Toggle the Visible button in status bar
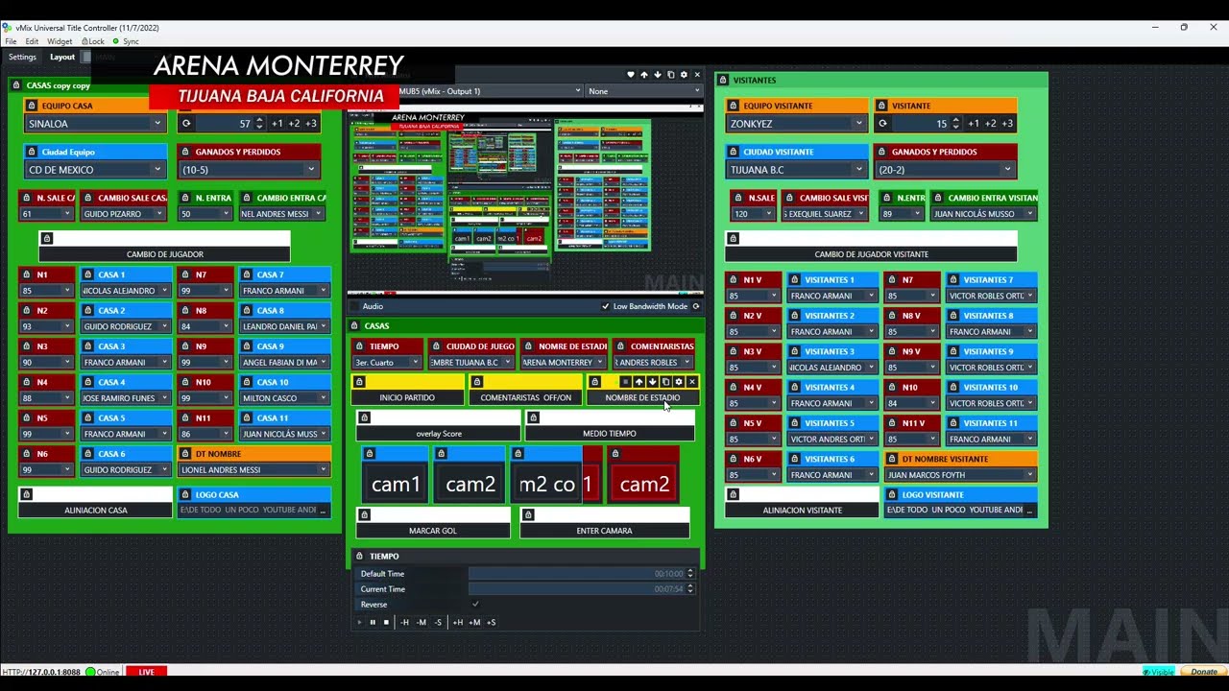The height and width of the screenshot is (691, 1229). 1158,672
